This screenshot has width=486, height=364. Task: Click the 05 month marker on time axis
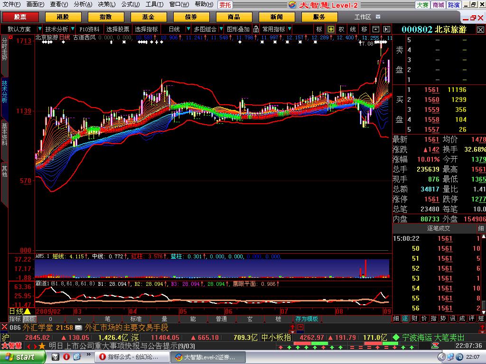tap(183, 311)
